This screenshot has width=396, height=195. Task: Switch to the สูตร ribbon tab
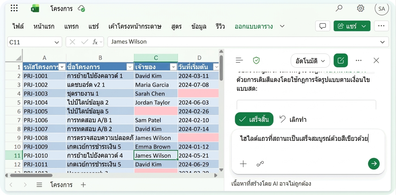tap(177, 26)
